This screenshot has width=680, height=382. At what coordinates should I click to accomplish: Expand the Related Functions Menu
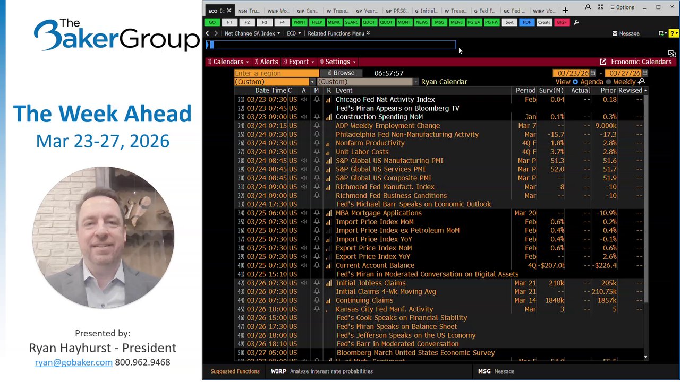click(339, 33)
